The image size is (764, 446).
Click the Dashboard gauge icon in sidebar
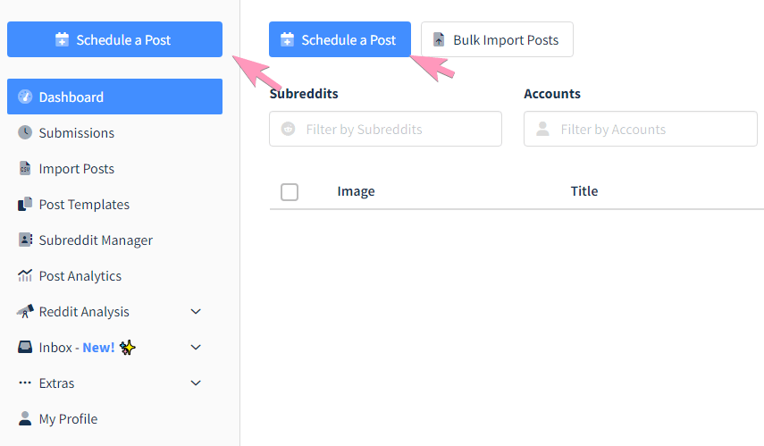[25, 97]
